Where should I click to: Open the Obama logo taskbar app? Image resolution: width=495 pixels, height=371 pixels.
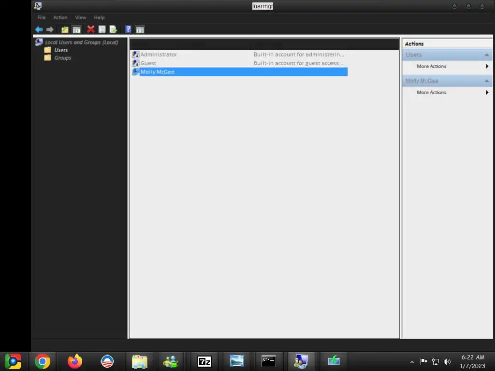pyautogui.click(x=107, y=361)
